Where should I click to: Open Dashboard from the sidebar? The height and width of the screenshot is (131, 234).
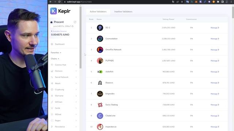(60, 44)
